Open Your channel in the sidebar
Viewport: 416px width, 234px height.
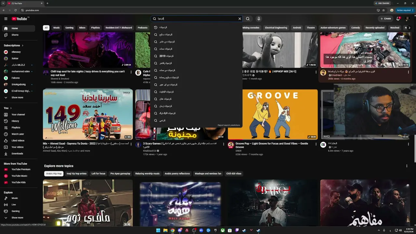[x=19, y=114]
